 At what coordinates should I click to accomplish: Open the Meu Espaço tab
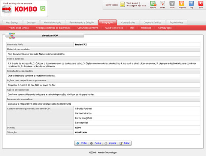click(12, 22)
